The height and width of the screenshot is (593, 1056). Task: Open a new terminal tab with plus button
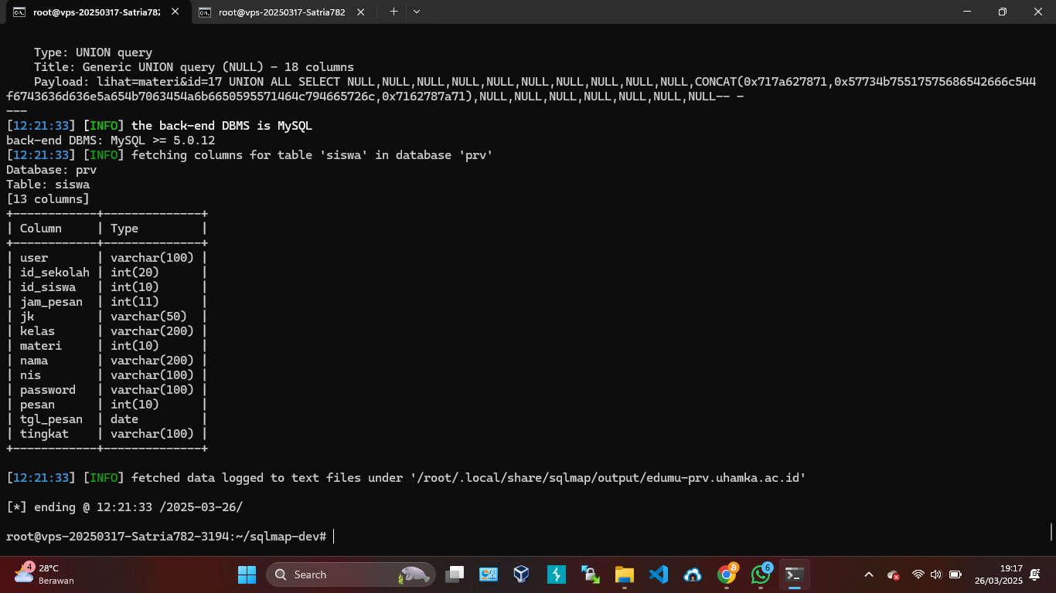(393, 12)
